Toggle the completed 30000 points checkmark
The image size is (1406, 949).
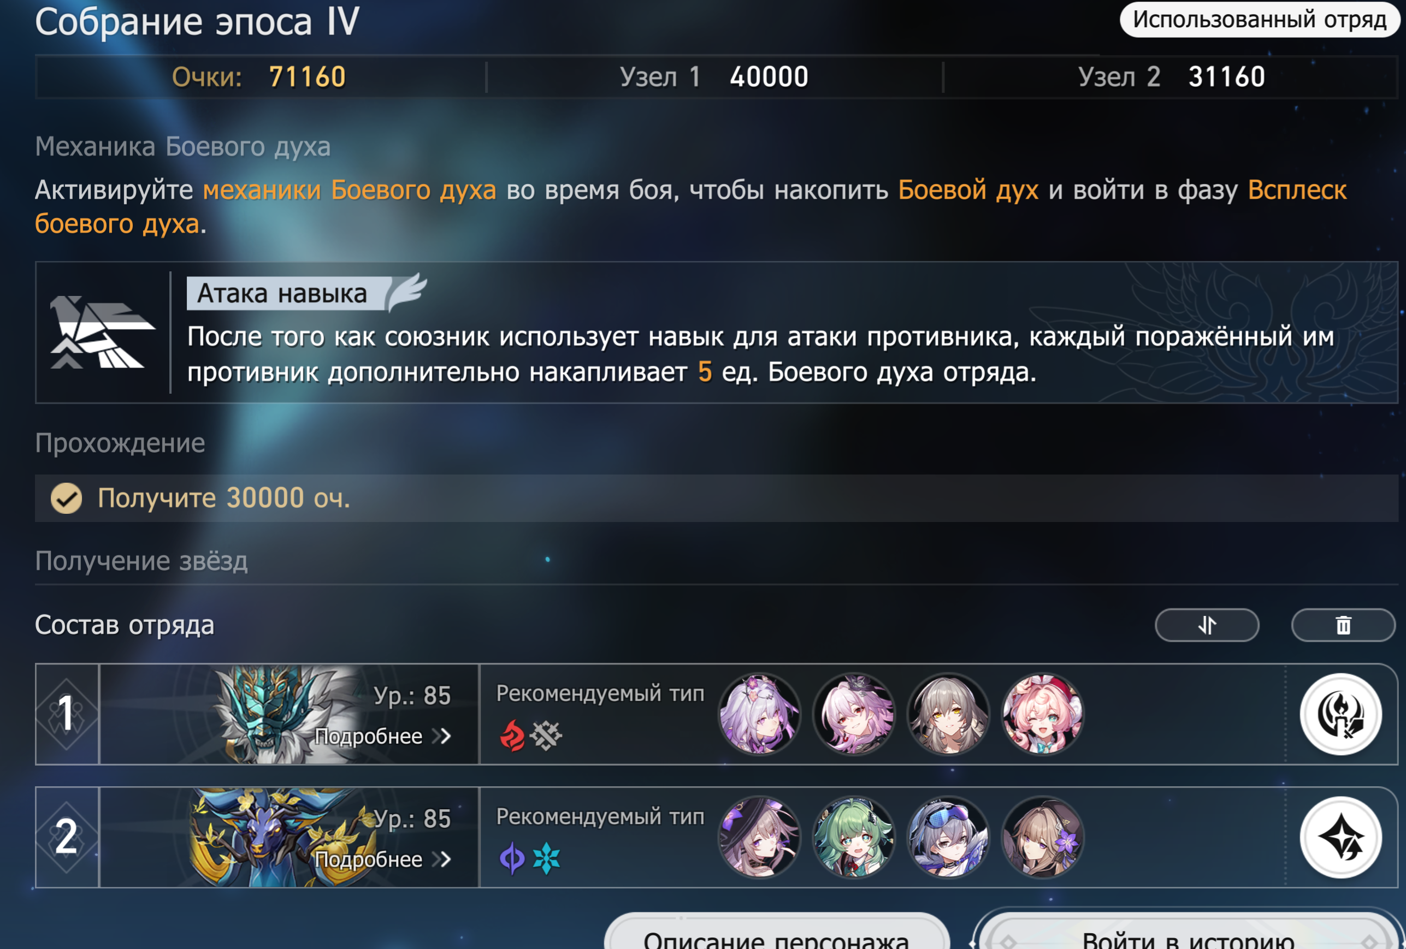tap(66, 499)
